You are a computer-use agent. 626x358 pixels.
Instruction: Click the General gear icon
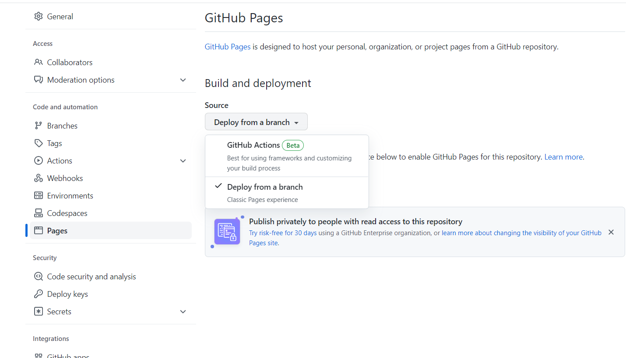tap(39, 17)
